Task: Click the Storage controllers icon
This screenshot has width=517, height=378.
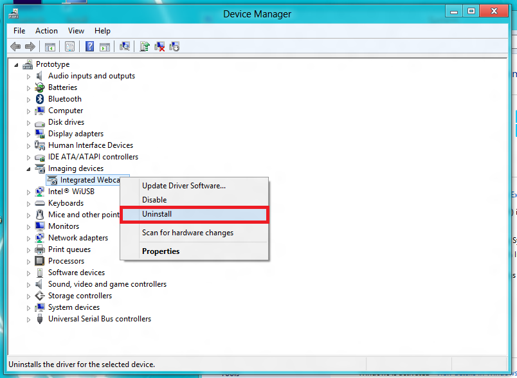Action: click(x=40, y=296)
